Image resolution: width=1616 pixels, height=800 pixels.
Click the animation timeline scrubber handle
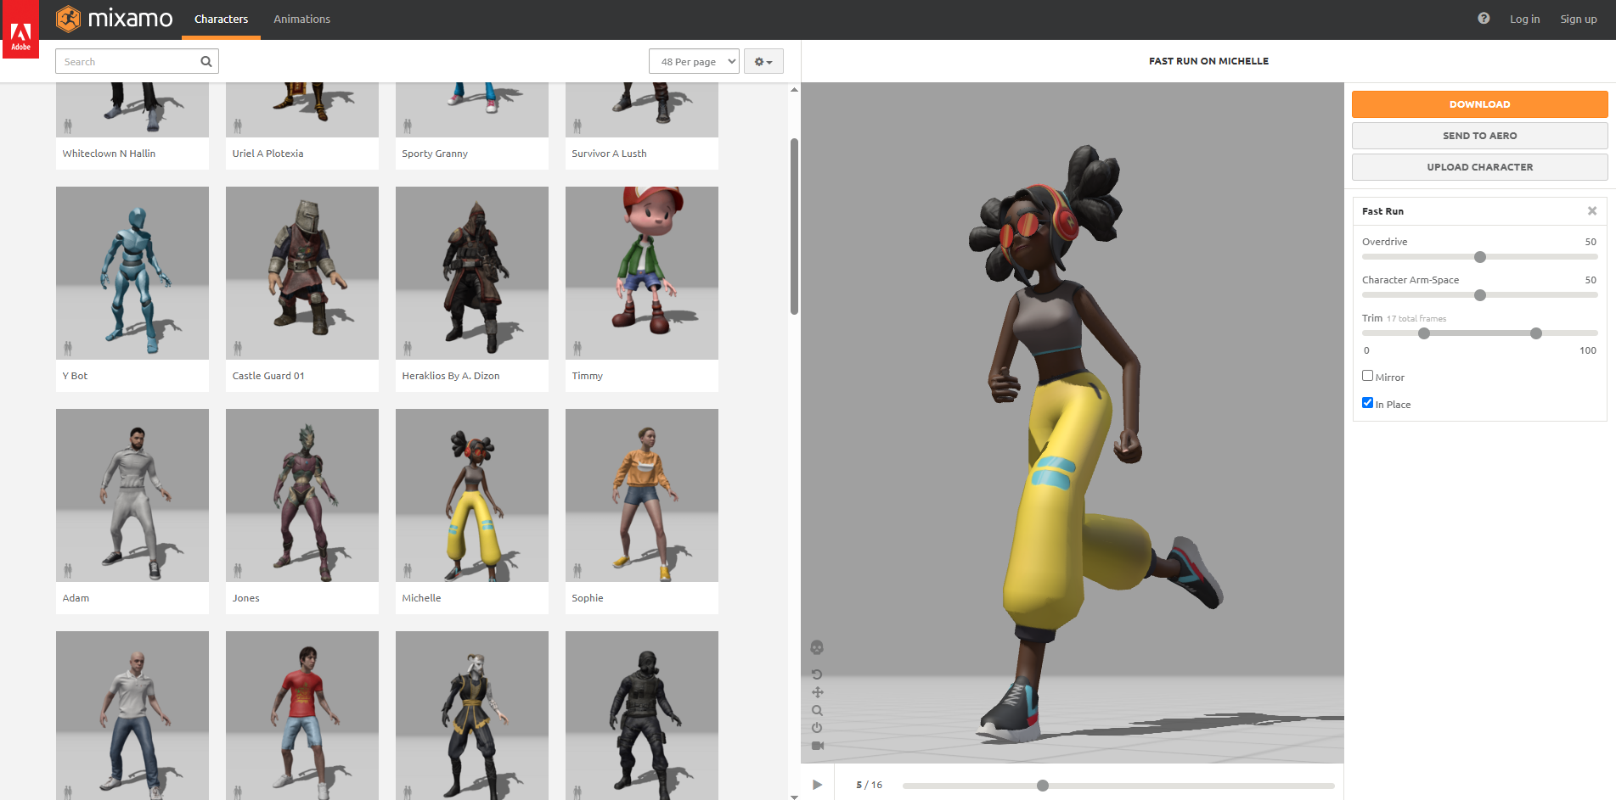pos(1043,786)
